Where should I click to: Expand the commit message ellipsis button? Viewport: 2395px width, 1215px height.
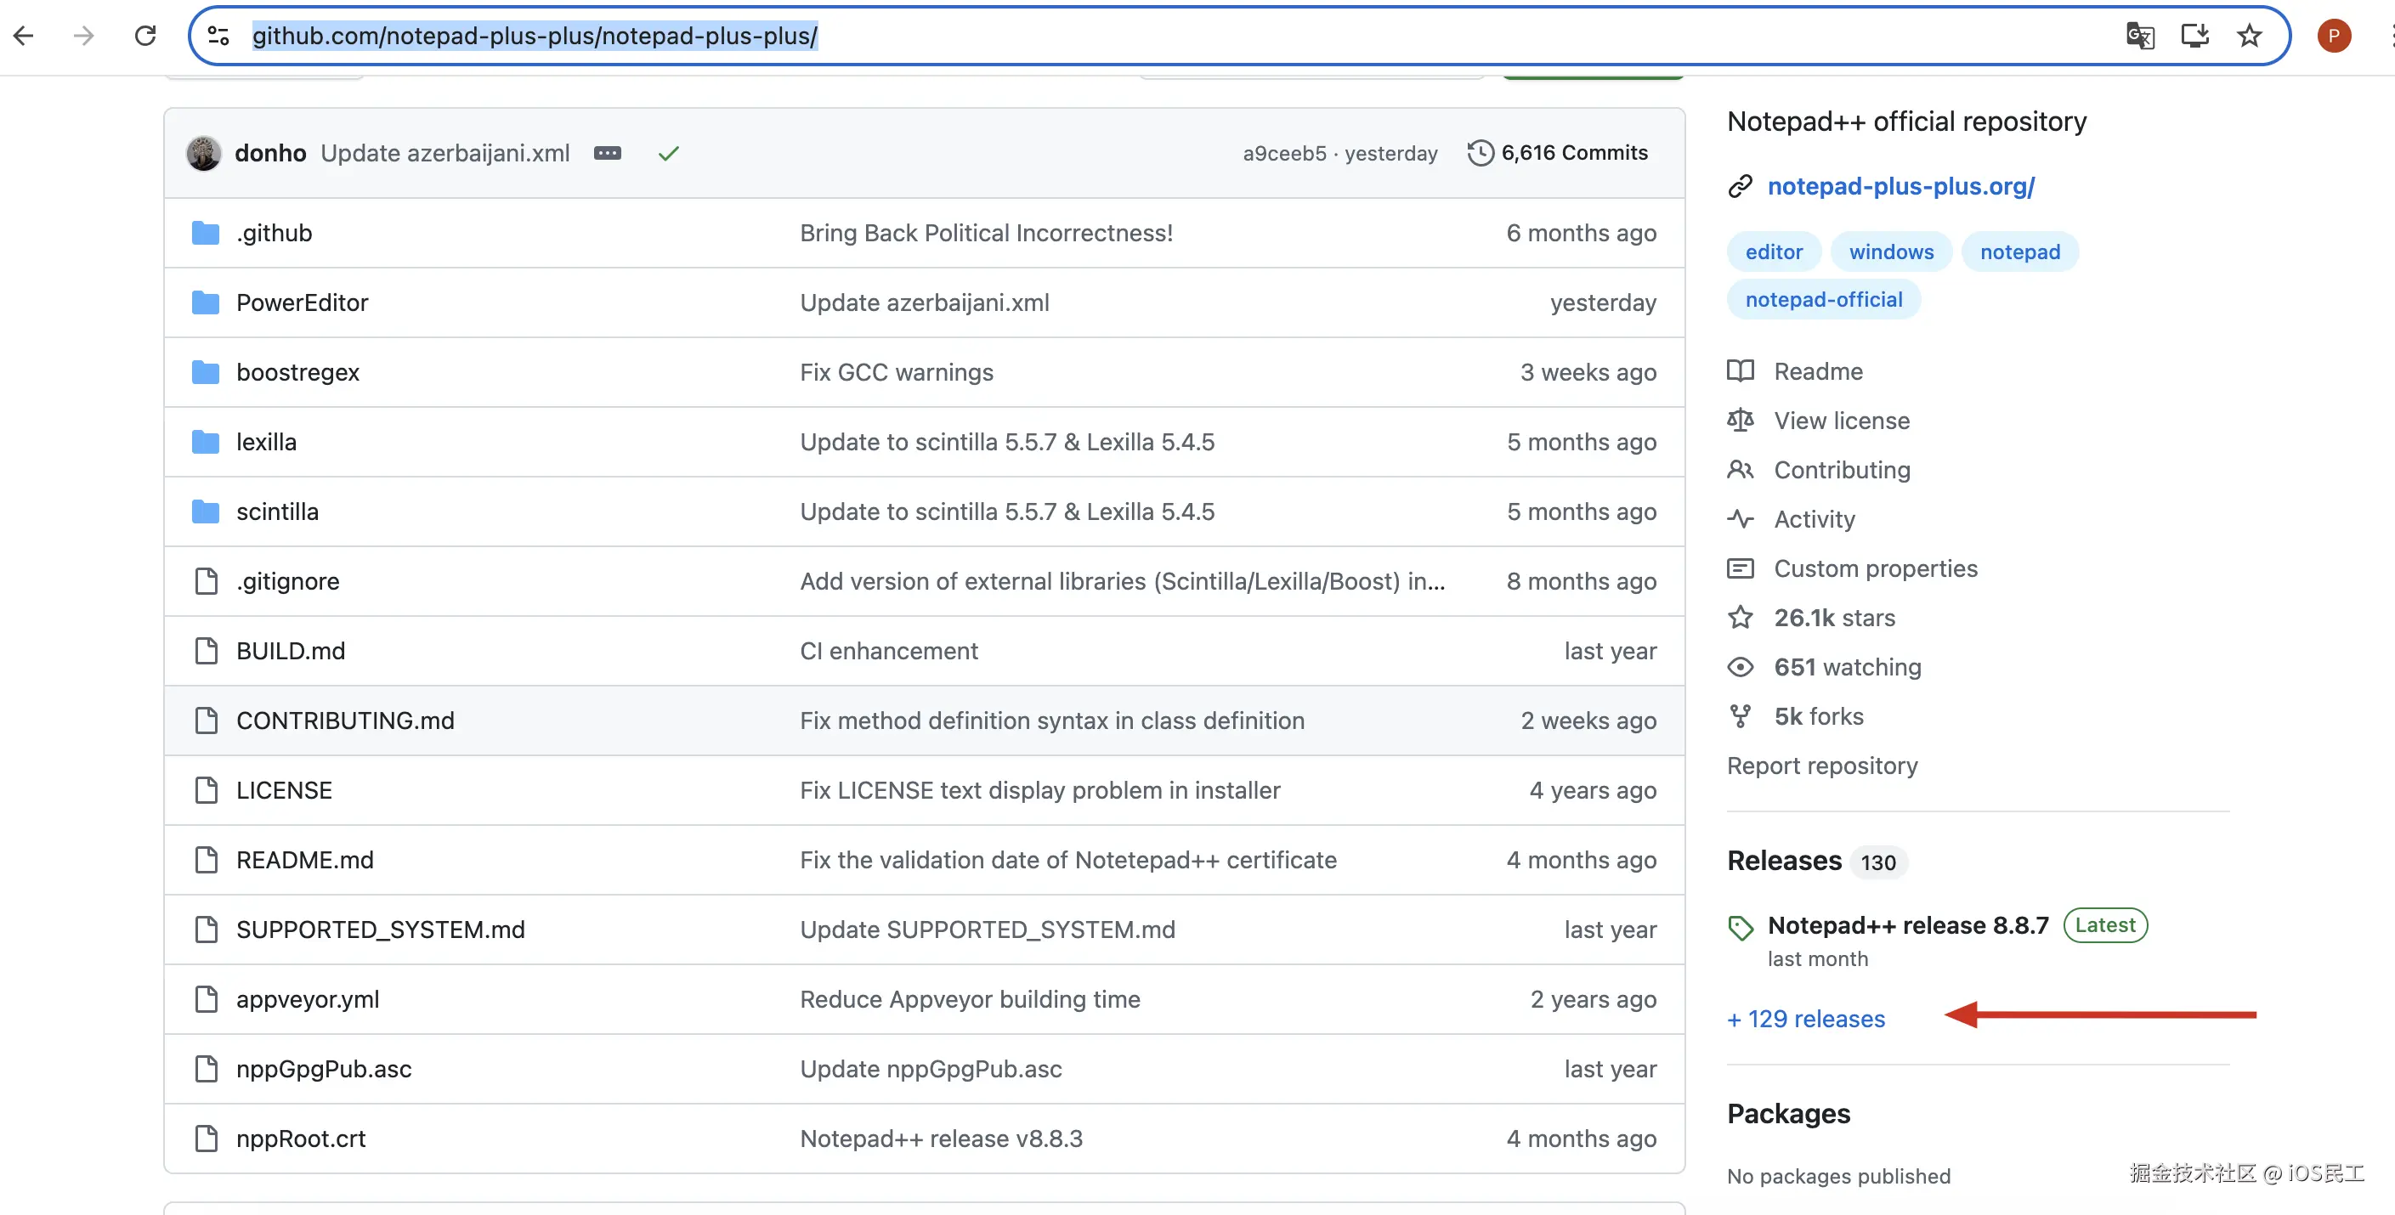607,152
